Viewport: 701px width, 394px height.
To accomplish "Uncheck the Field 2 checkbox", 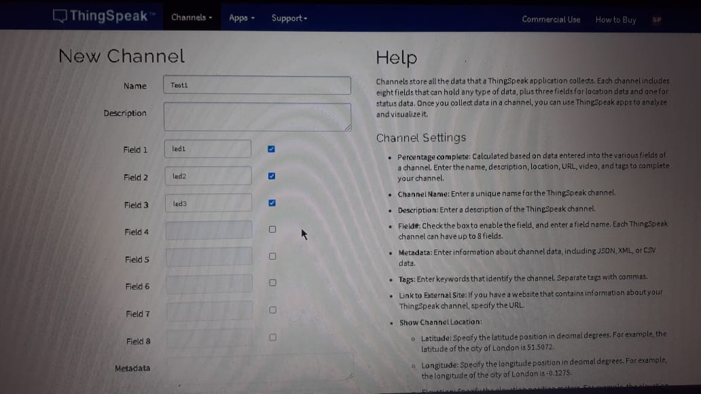I will point(272,176).
